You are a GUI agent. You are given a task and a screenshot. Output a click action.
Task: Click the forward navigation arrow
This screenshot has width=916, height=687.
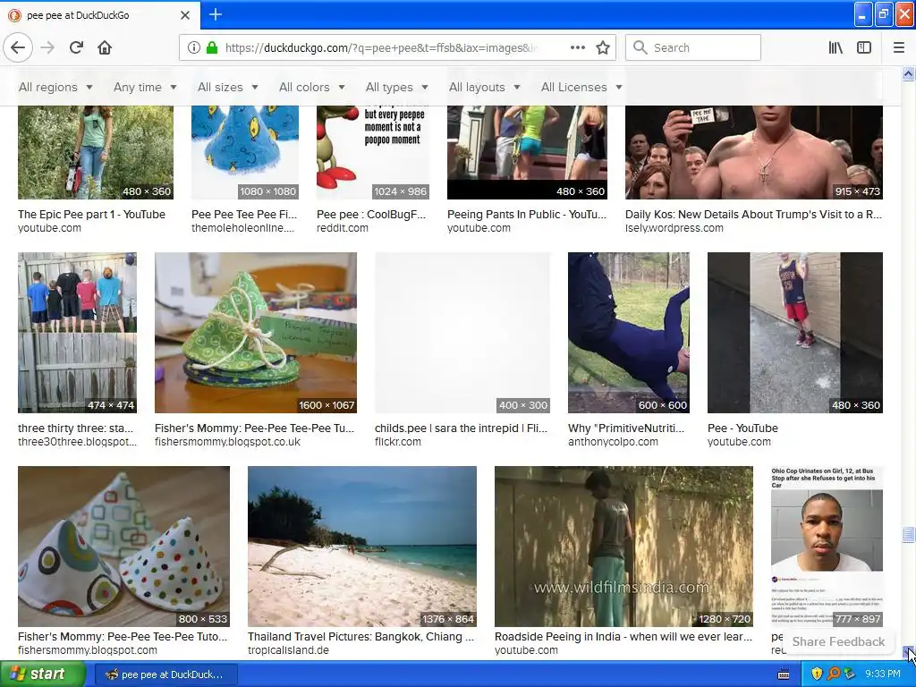click(x=47, y=48)
